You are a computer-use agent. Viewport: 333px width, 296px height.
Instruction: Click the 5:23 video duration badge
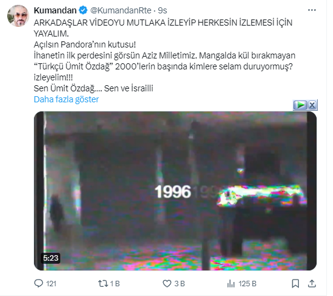point(51,258)
